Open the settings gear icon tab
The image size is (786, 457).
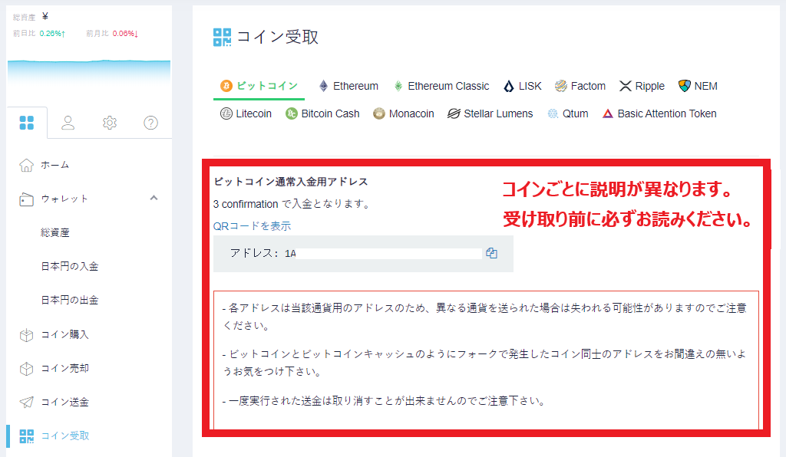pos(110,123)
